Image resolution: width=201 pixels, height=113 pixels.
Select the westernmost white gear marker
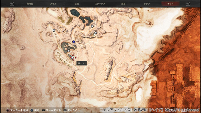pyautogui.click(x=54, y=30)
